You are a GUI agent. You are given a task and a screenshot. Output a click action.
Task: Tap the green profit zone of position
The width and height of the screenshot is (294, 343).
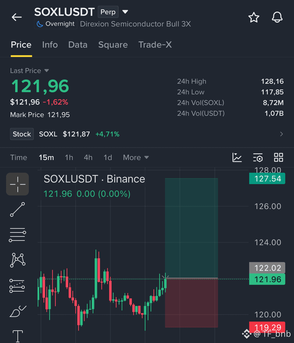point(191,228)
